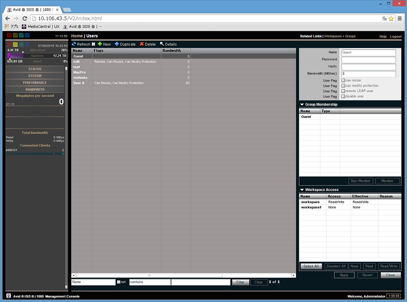Image resolution: width=407 pixels, height=302 pixels.
Task: Bookmark the page with the star icon
Action: point(391,19)
